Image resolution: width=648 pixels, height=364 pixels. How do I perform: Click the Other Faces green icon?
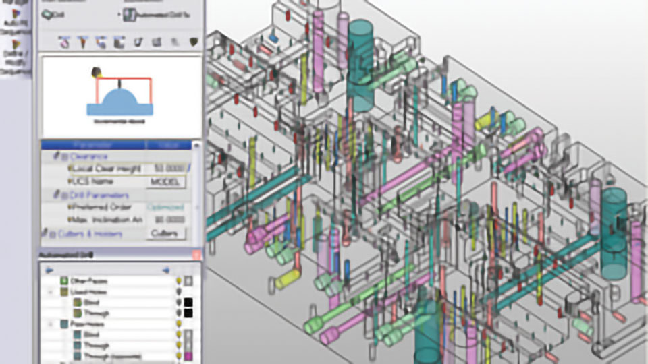point(65,280)
